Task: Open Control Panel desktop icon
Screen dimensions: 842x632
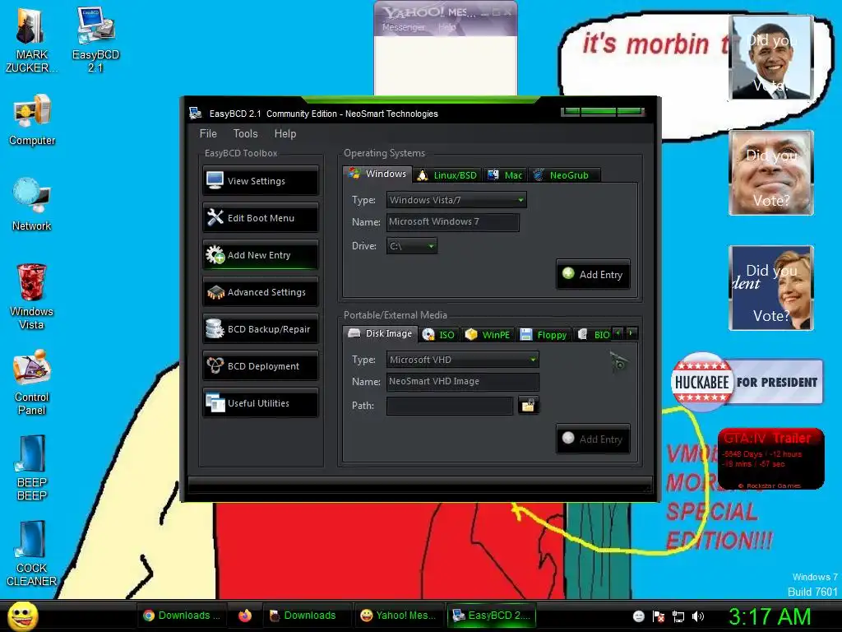Action: tap(32, 382)
